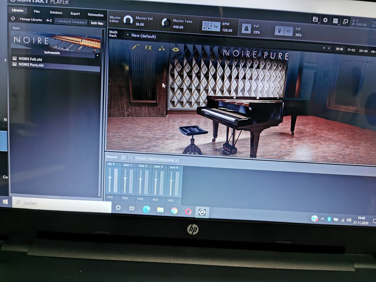Click the Windows Start button

tap(5, 202)
